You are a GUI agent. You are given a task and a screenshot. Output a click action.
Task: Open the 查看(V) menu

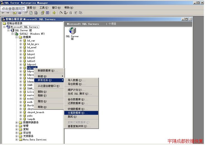pyautogui.click(x=31, y=8)
